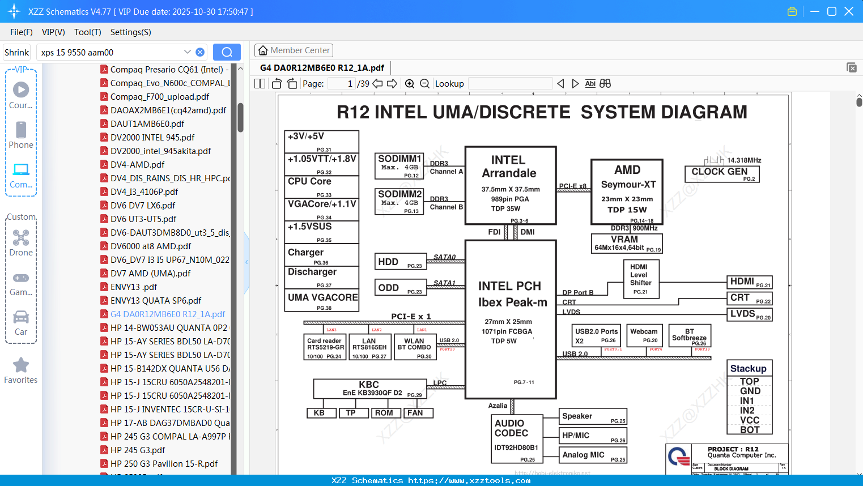
Task: Zoom out of the schematic
Action: click(x=425, y=83)
